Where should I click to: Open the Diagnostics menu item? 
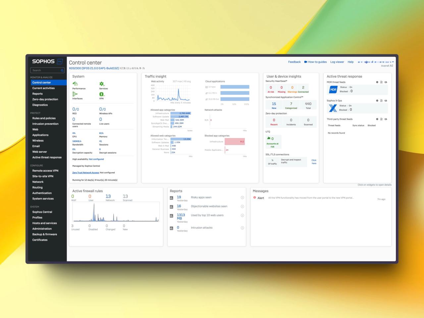[40, 105]
